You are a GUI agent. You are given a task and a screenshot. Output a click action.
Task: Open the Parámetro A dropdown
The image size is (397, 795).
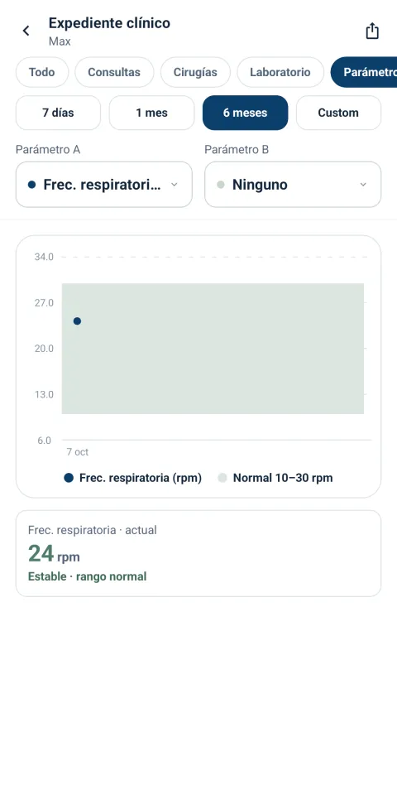tap(104, 185)
